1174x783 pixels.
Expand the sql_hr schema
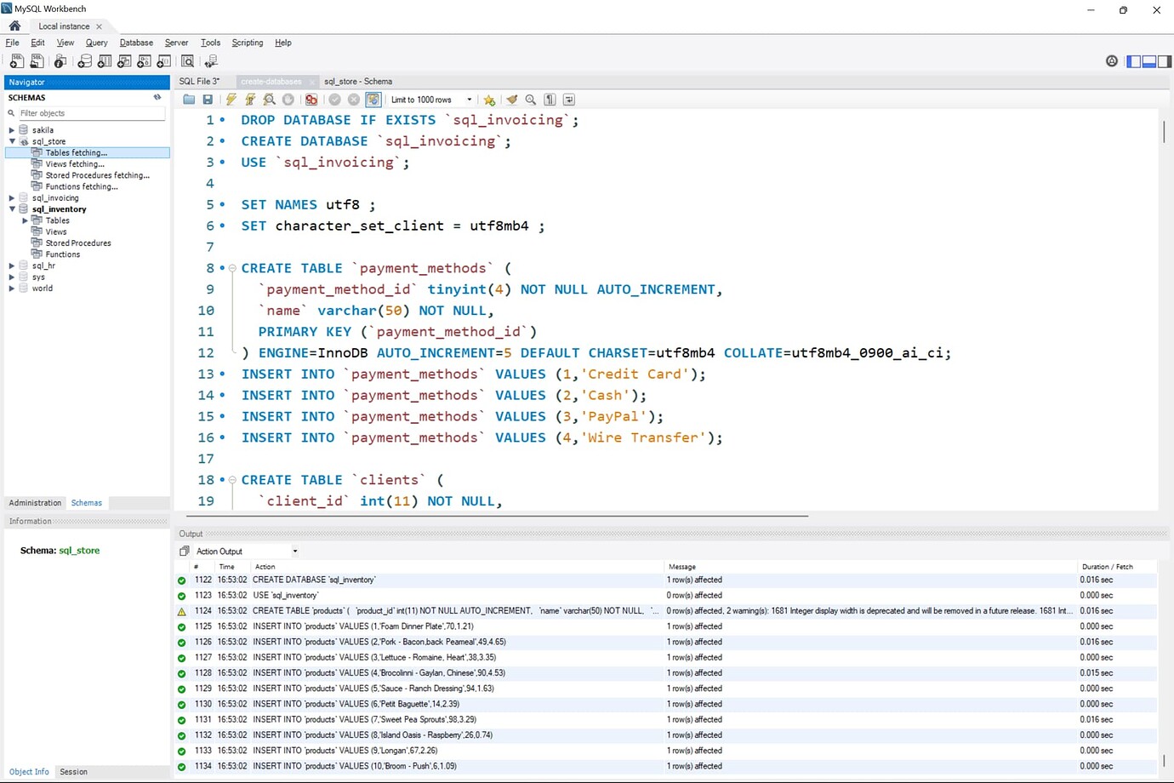click(12, 266)
